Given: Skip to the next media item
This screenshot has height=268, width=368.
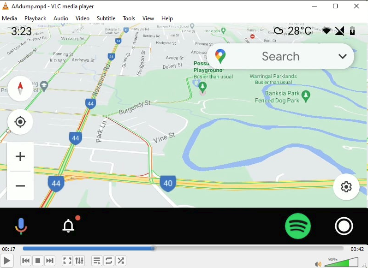Looking at the screenshot, I should coord(50,261).
